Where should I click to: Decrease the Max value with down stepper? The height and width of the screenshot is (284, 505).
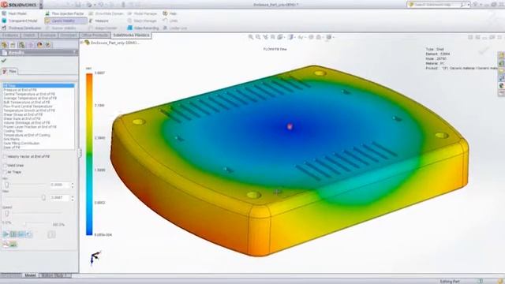point(73,200)
